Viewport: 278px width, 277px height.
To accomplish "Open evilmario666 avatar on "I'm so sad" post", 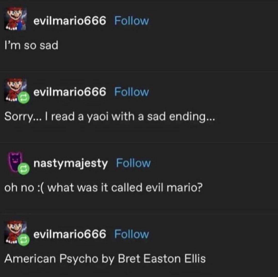I will (x=15, y=19).
